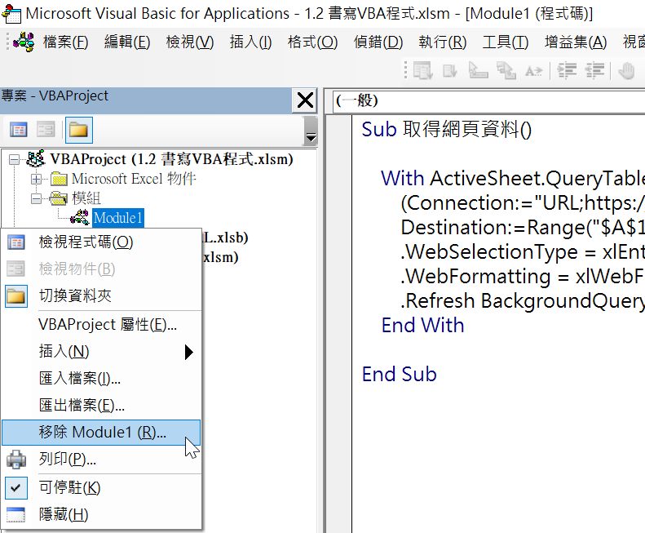Click the Indent toolbar icon
The height and width of the screenshot is (533, 645).
(x=567, y=71)
